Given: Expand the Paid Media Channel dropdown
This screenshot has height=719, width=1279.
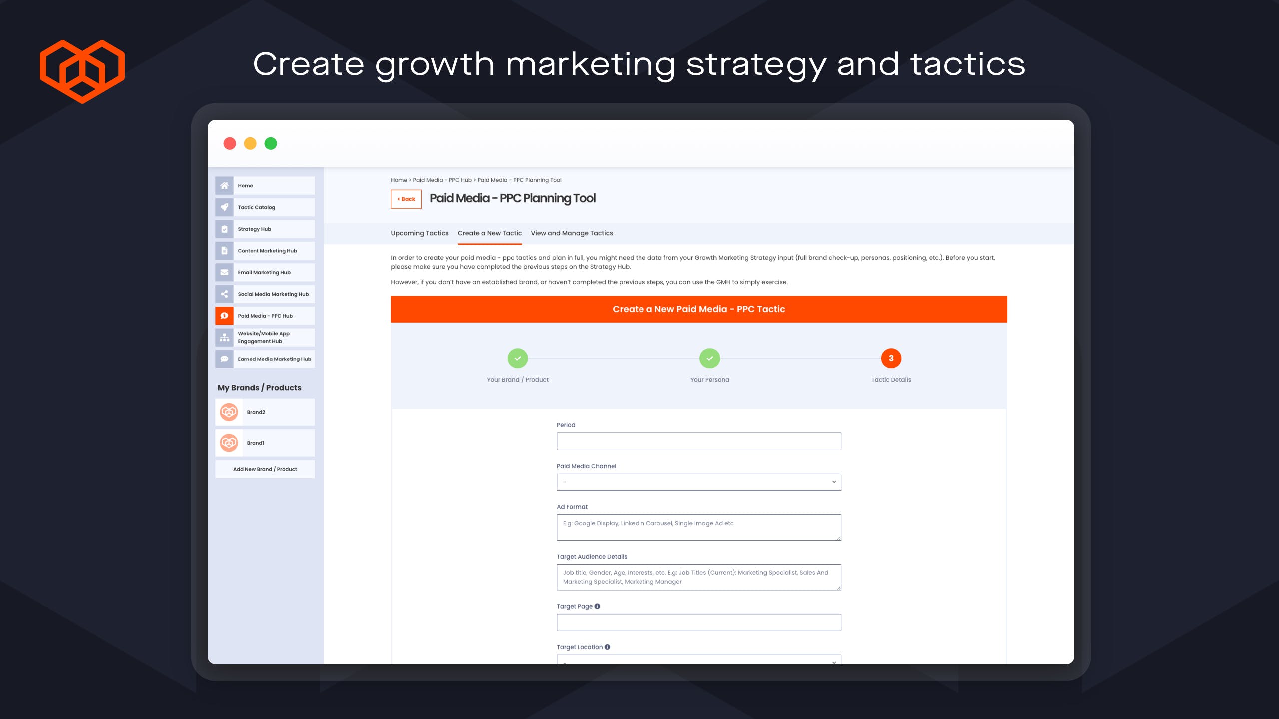Looking at the screenshot, I should pyautogui.click(x=698, y=482).
